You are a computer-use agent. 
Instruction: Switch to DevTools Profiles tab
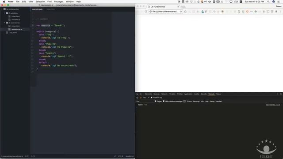pos(180,94)
